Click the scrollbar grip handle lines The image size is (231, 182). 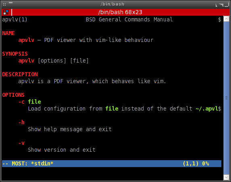tap(226, 98)
